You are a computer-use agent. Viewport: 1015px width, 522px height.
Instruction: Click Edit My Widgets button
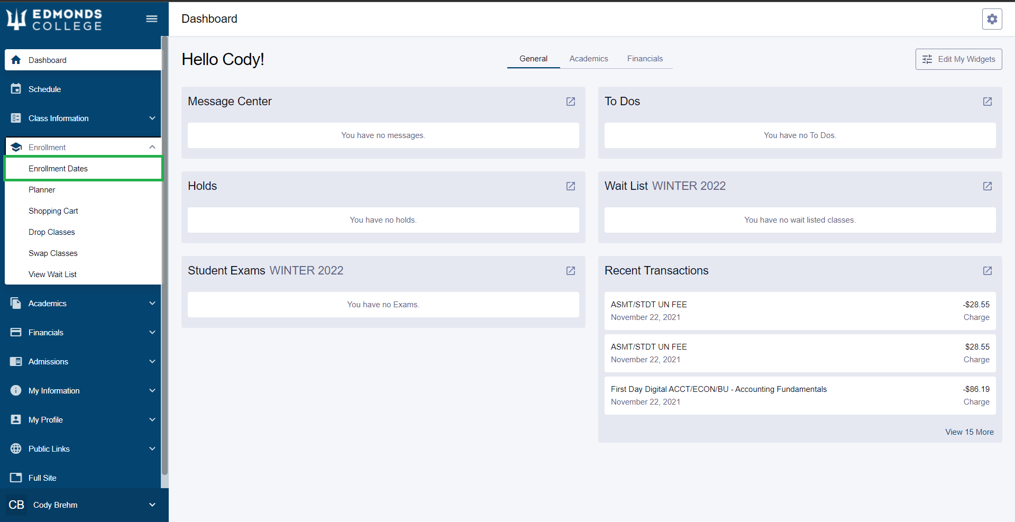(958, 59)
